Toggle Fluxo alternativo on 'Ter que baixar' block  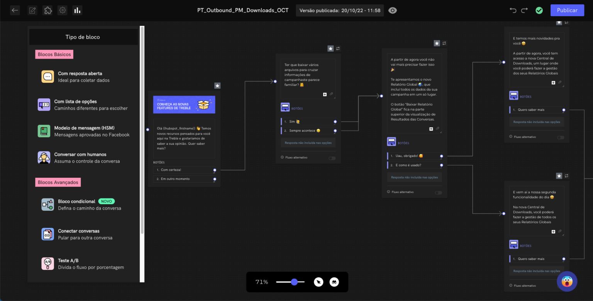point(332,158)
